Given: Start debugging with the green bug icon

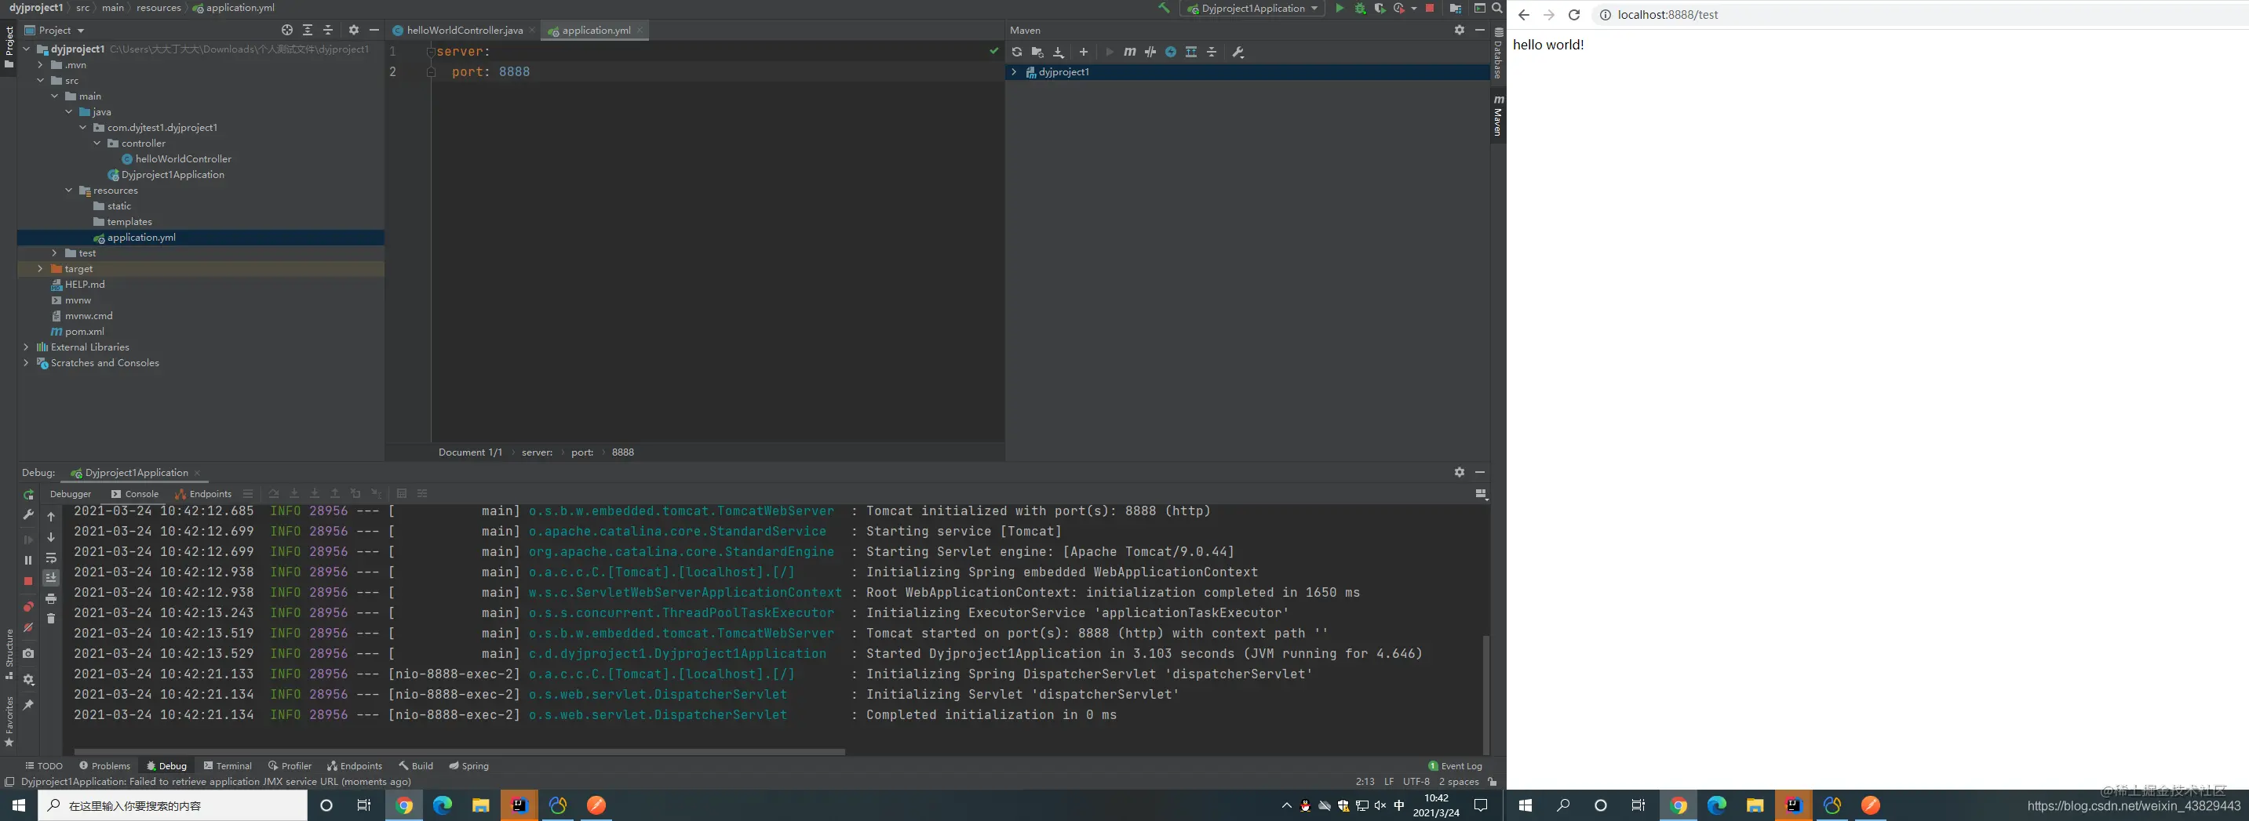Looking at the screenshot, I should pos(1359,8).
